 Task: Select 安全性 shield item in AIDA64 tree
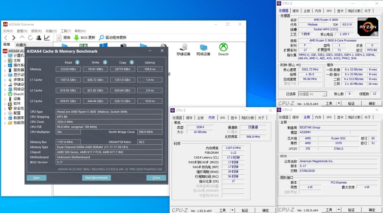[16, 108]
